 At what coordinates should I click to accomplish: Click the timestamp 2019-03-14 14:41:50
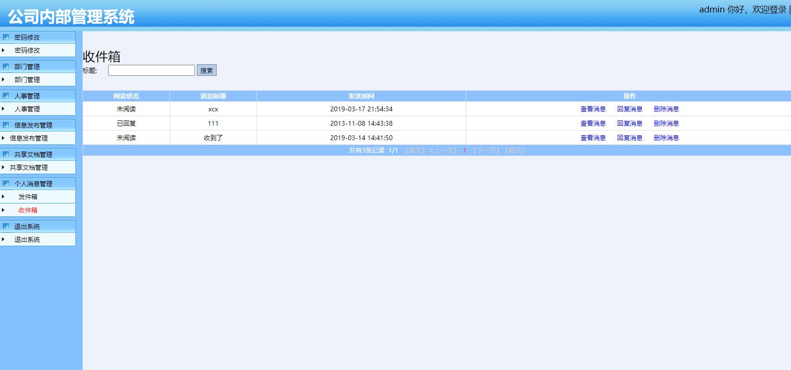coord(361,138)
